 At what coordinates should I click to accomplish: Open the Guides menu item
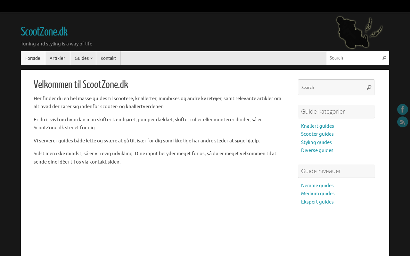(83, 58)
